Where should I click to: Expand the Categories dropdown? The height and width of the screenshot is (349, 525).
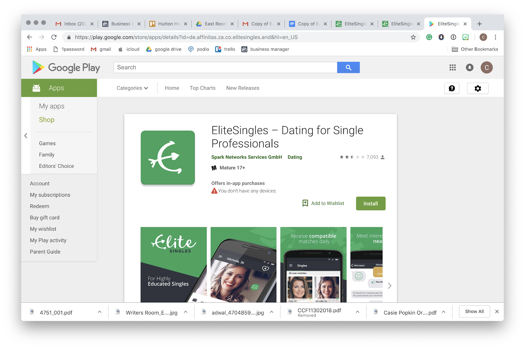pyautogui.click(x=132, y=88)
